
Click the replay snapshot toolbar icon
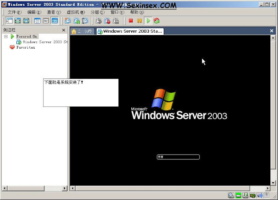tap(99, 21)
